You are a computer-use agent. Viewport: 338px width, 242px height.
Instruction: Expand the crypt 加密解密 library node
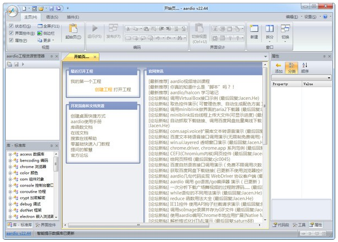(10, 198)
